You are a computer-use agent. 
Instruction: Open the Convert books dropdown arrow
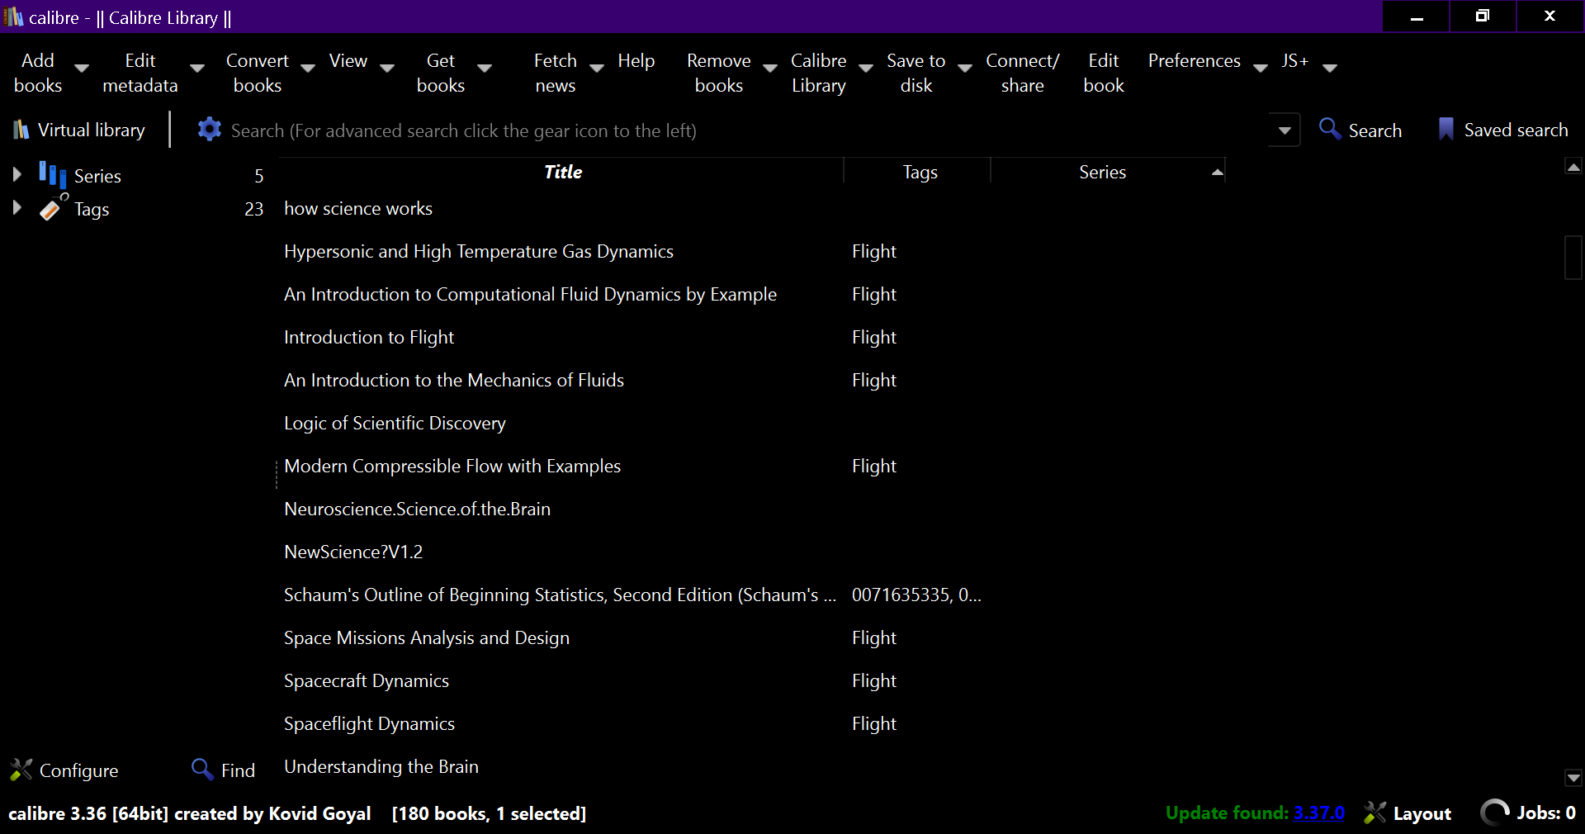[x=308, y=69]
